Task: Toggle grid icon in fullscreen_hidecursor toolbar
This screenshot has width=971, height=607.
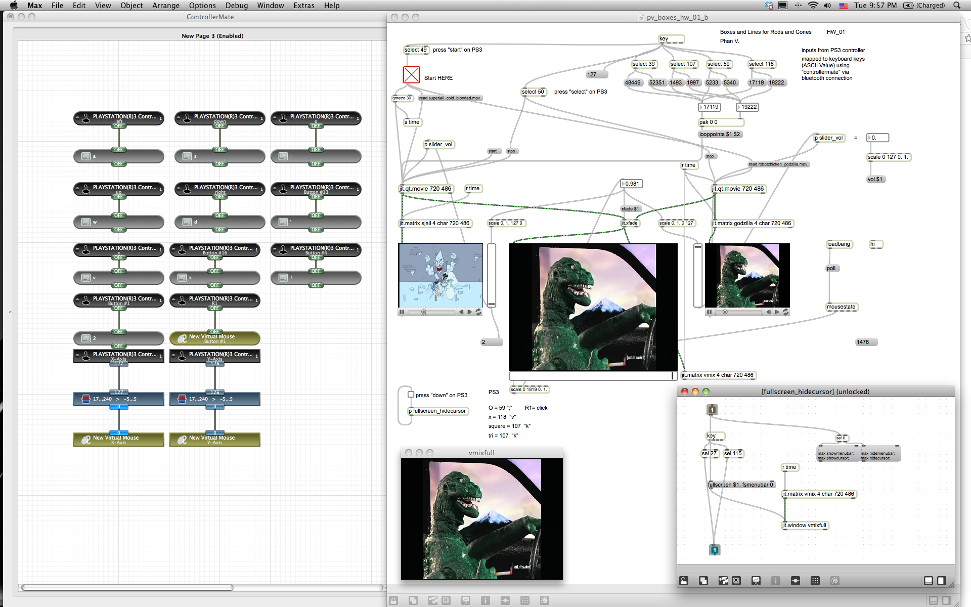Action: (x=815, y=581)
